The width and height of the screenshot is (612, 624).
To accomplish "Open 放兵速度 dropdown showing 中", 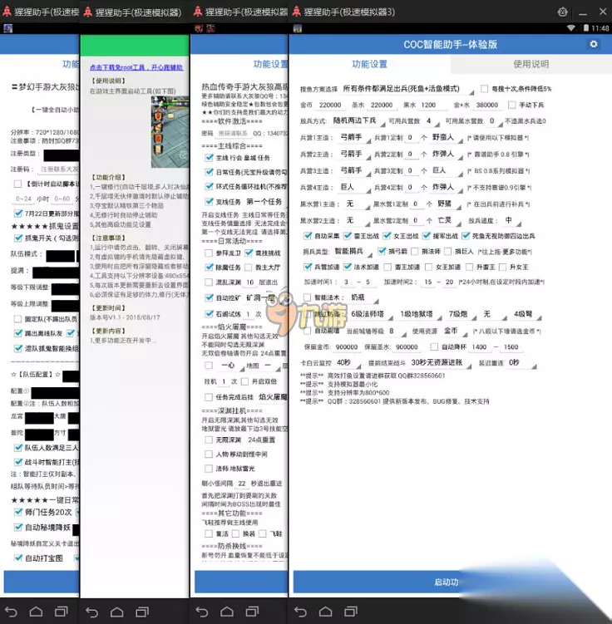I will 511,220.
